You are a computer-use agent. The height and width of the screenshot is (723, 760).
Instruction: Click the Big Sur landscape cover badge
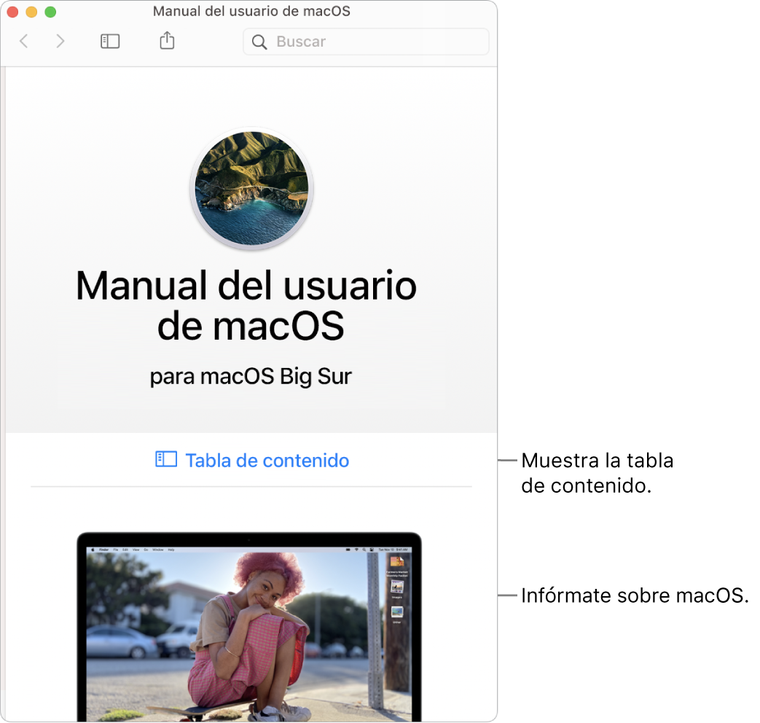251,189
